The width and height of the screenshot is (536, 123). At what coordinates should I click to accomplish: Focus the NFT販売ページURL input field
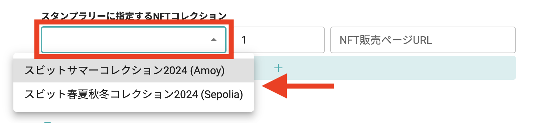[423, 40]
